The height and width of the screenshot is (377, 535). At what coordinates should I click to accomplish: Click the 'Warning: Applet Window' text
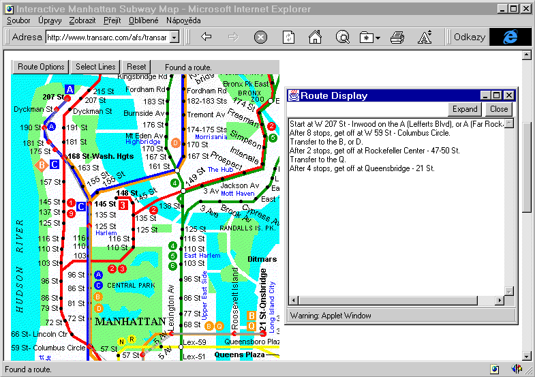coord(331,316)
